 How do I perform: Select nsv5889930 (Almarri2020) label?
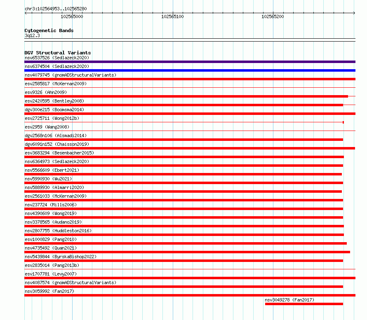(x=54, y=187)
